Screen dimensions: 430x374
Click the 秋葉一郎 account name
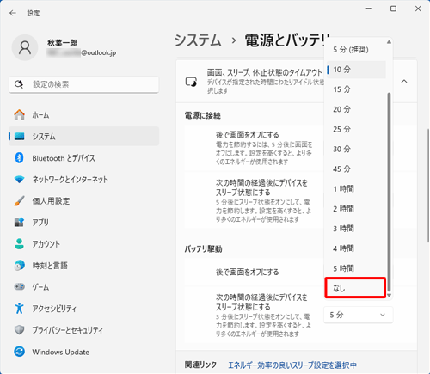coord(63,43)
